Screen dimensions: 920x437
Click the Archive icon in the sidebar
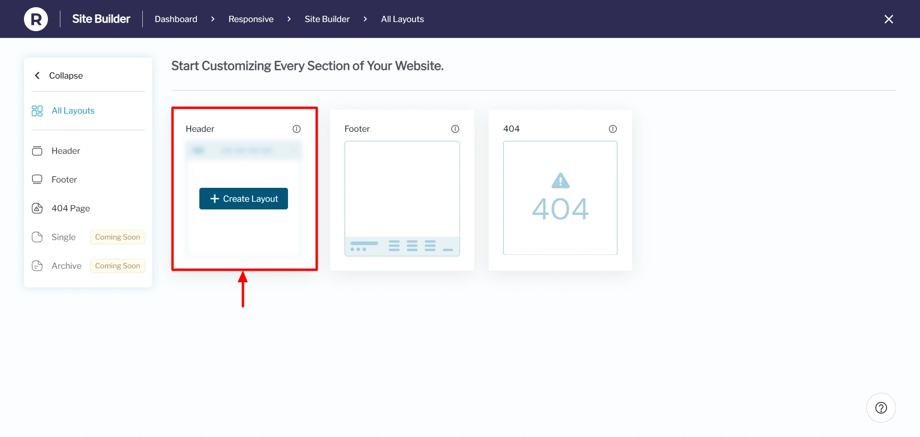pyautogui.click(x=37, y=266)
